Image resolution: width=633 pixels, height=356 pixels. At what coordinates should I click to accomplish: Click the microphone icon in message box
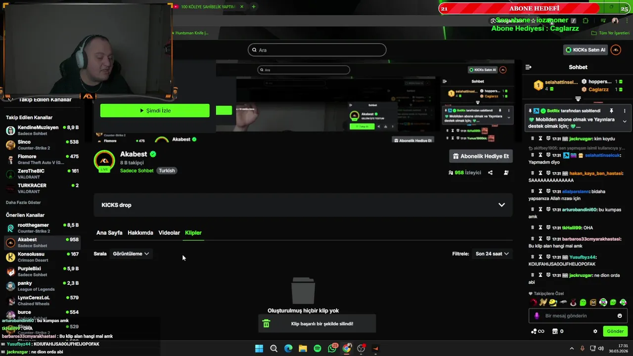point(537,315)
